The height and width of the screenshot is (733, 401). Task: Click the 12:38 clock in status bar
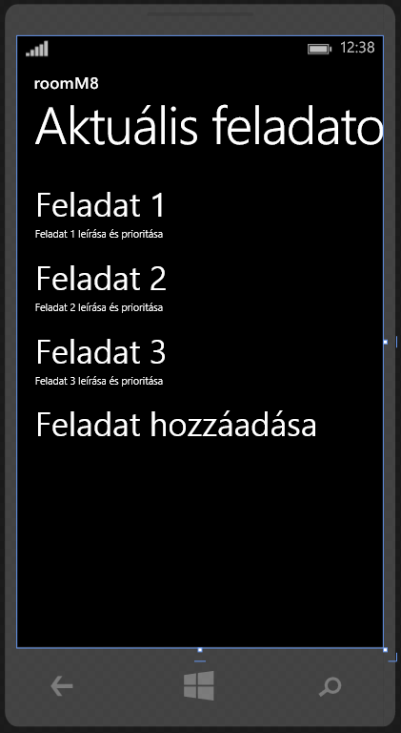[357, 48]
